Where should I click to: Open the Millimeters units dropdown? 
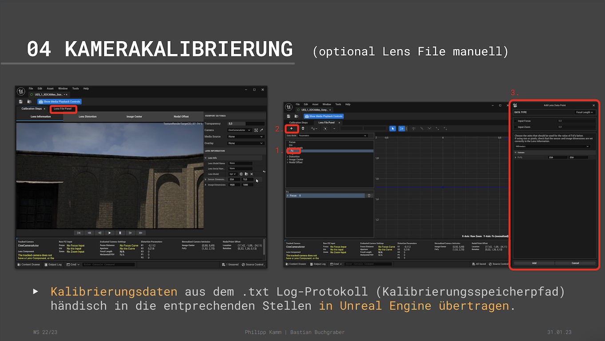coord(552,146)
